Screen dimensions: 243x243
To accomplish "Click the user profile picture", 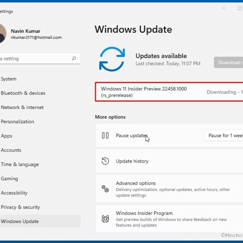I will (x=3, y=34).
